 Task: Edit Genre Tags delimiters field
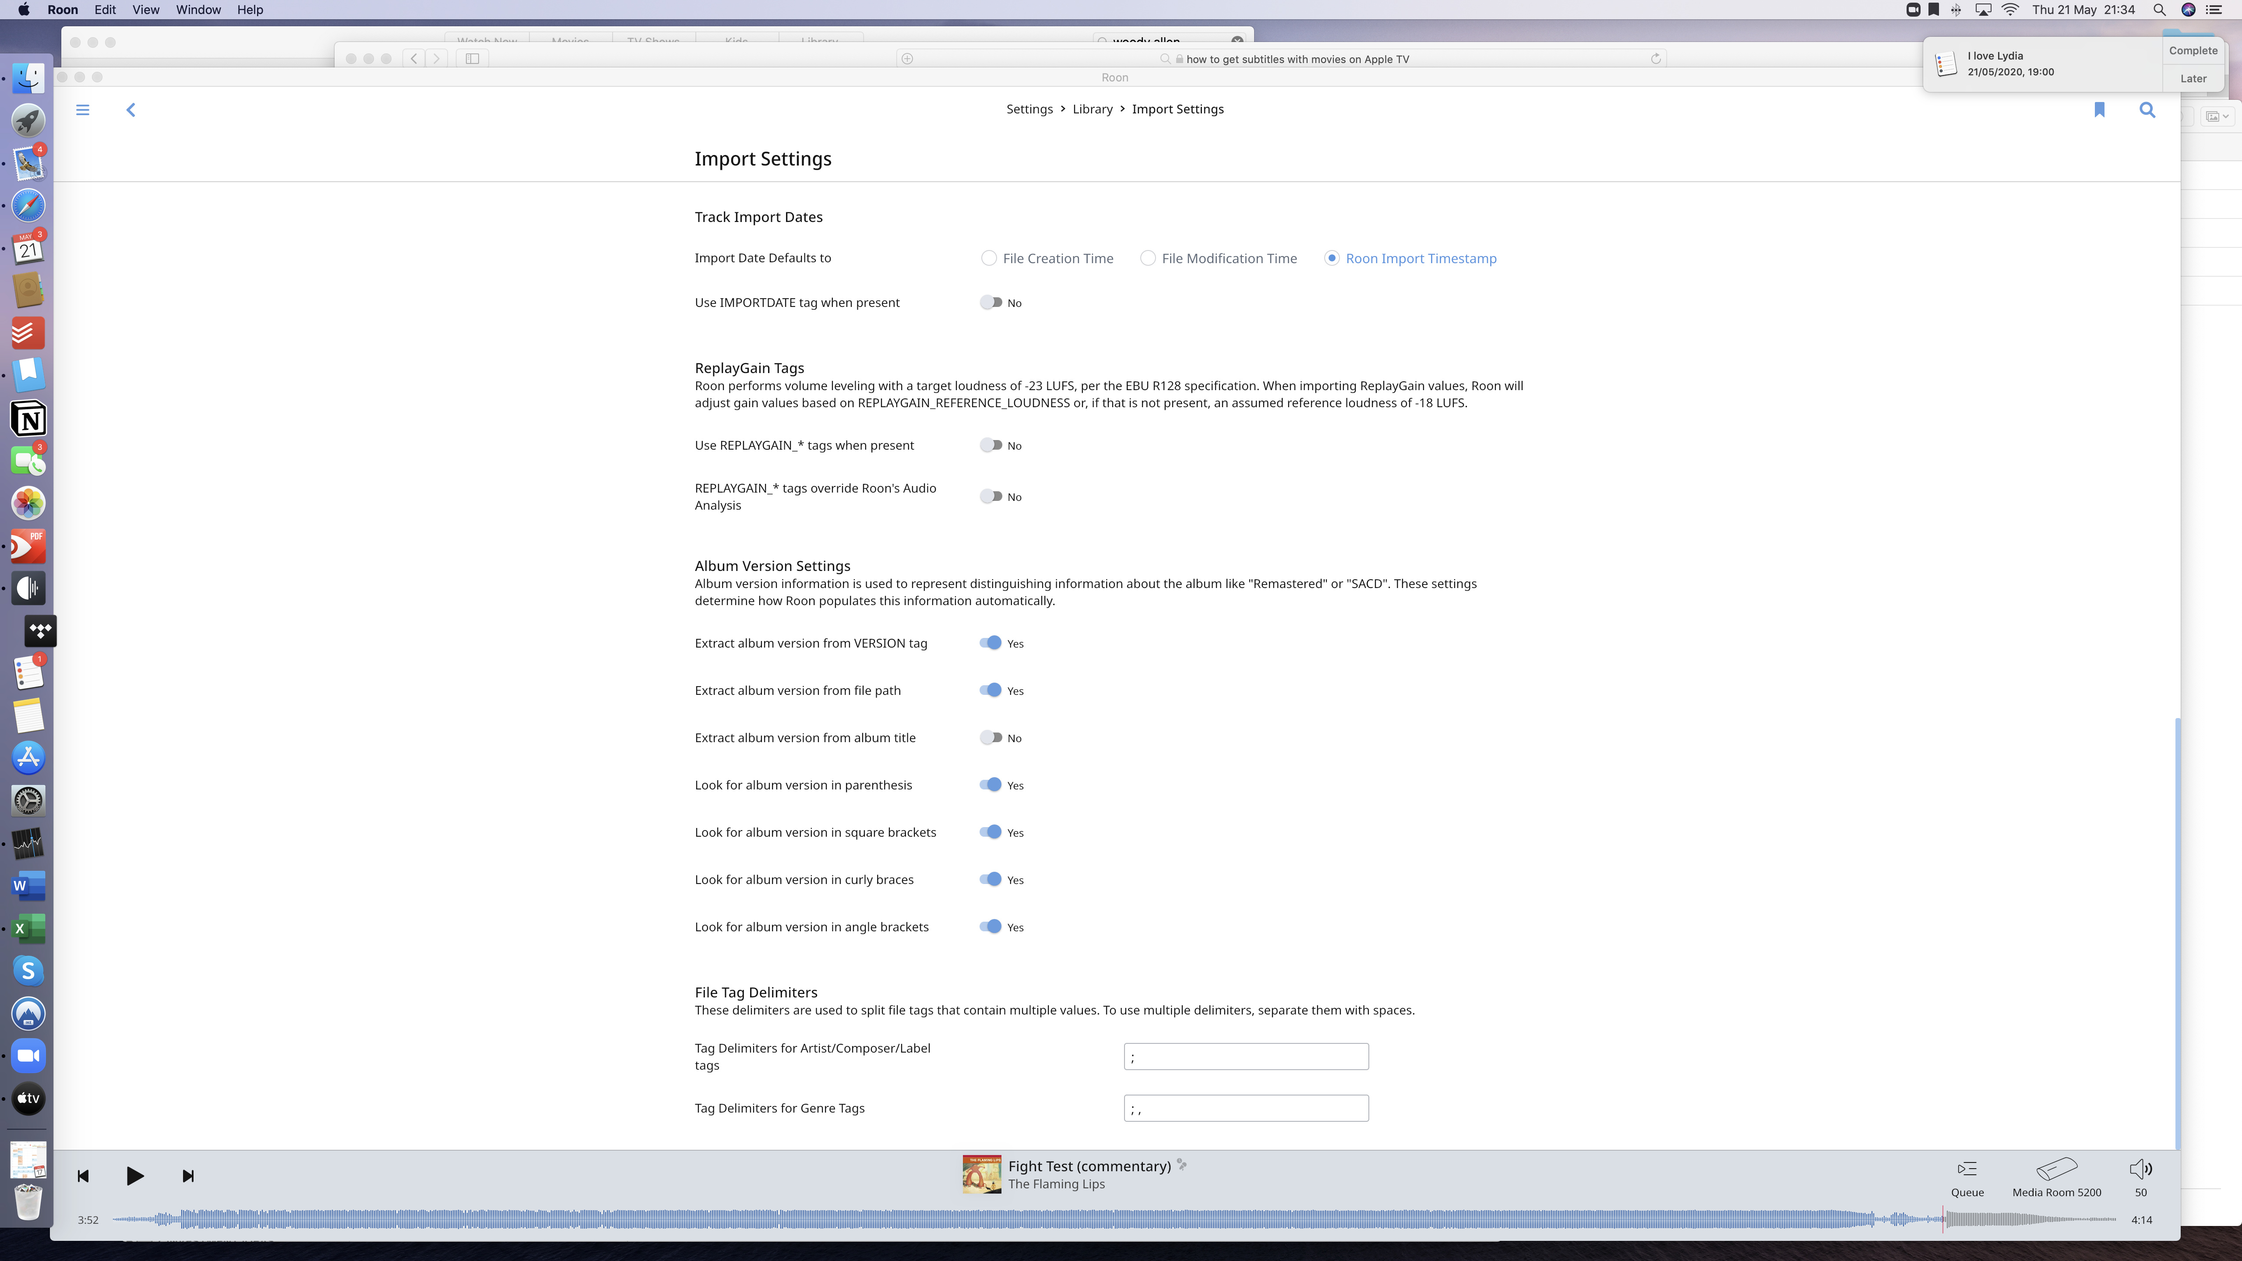click(x=1246, y=1108)
